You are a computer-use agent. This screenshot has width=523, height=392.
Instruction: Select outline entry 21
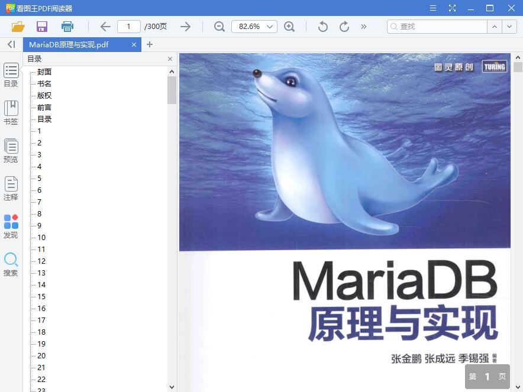point(41,368)
